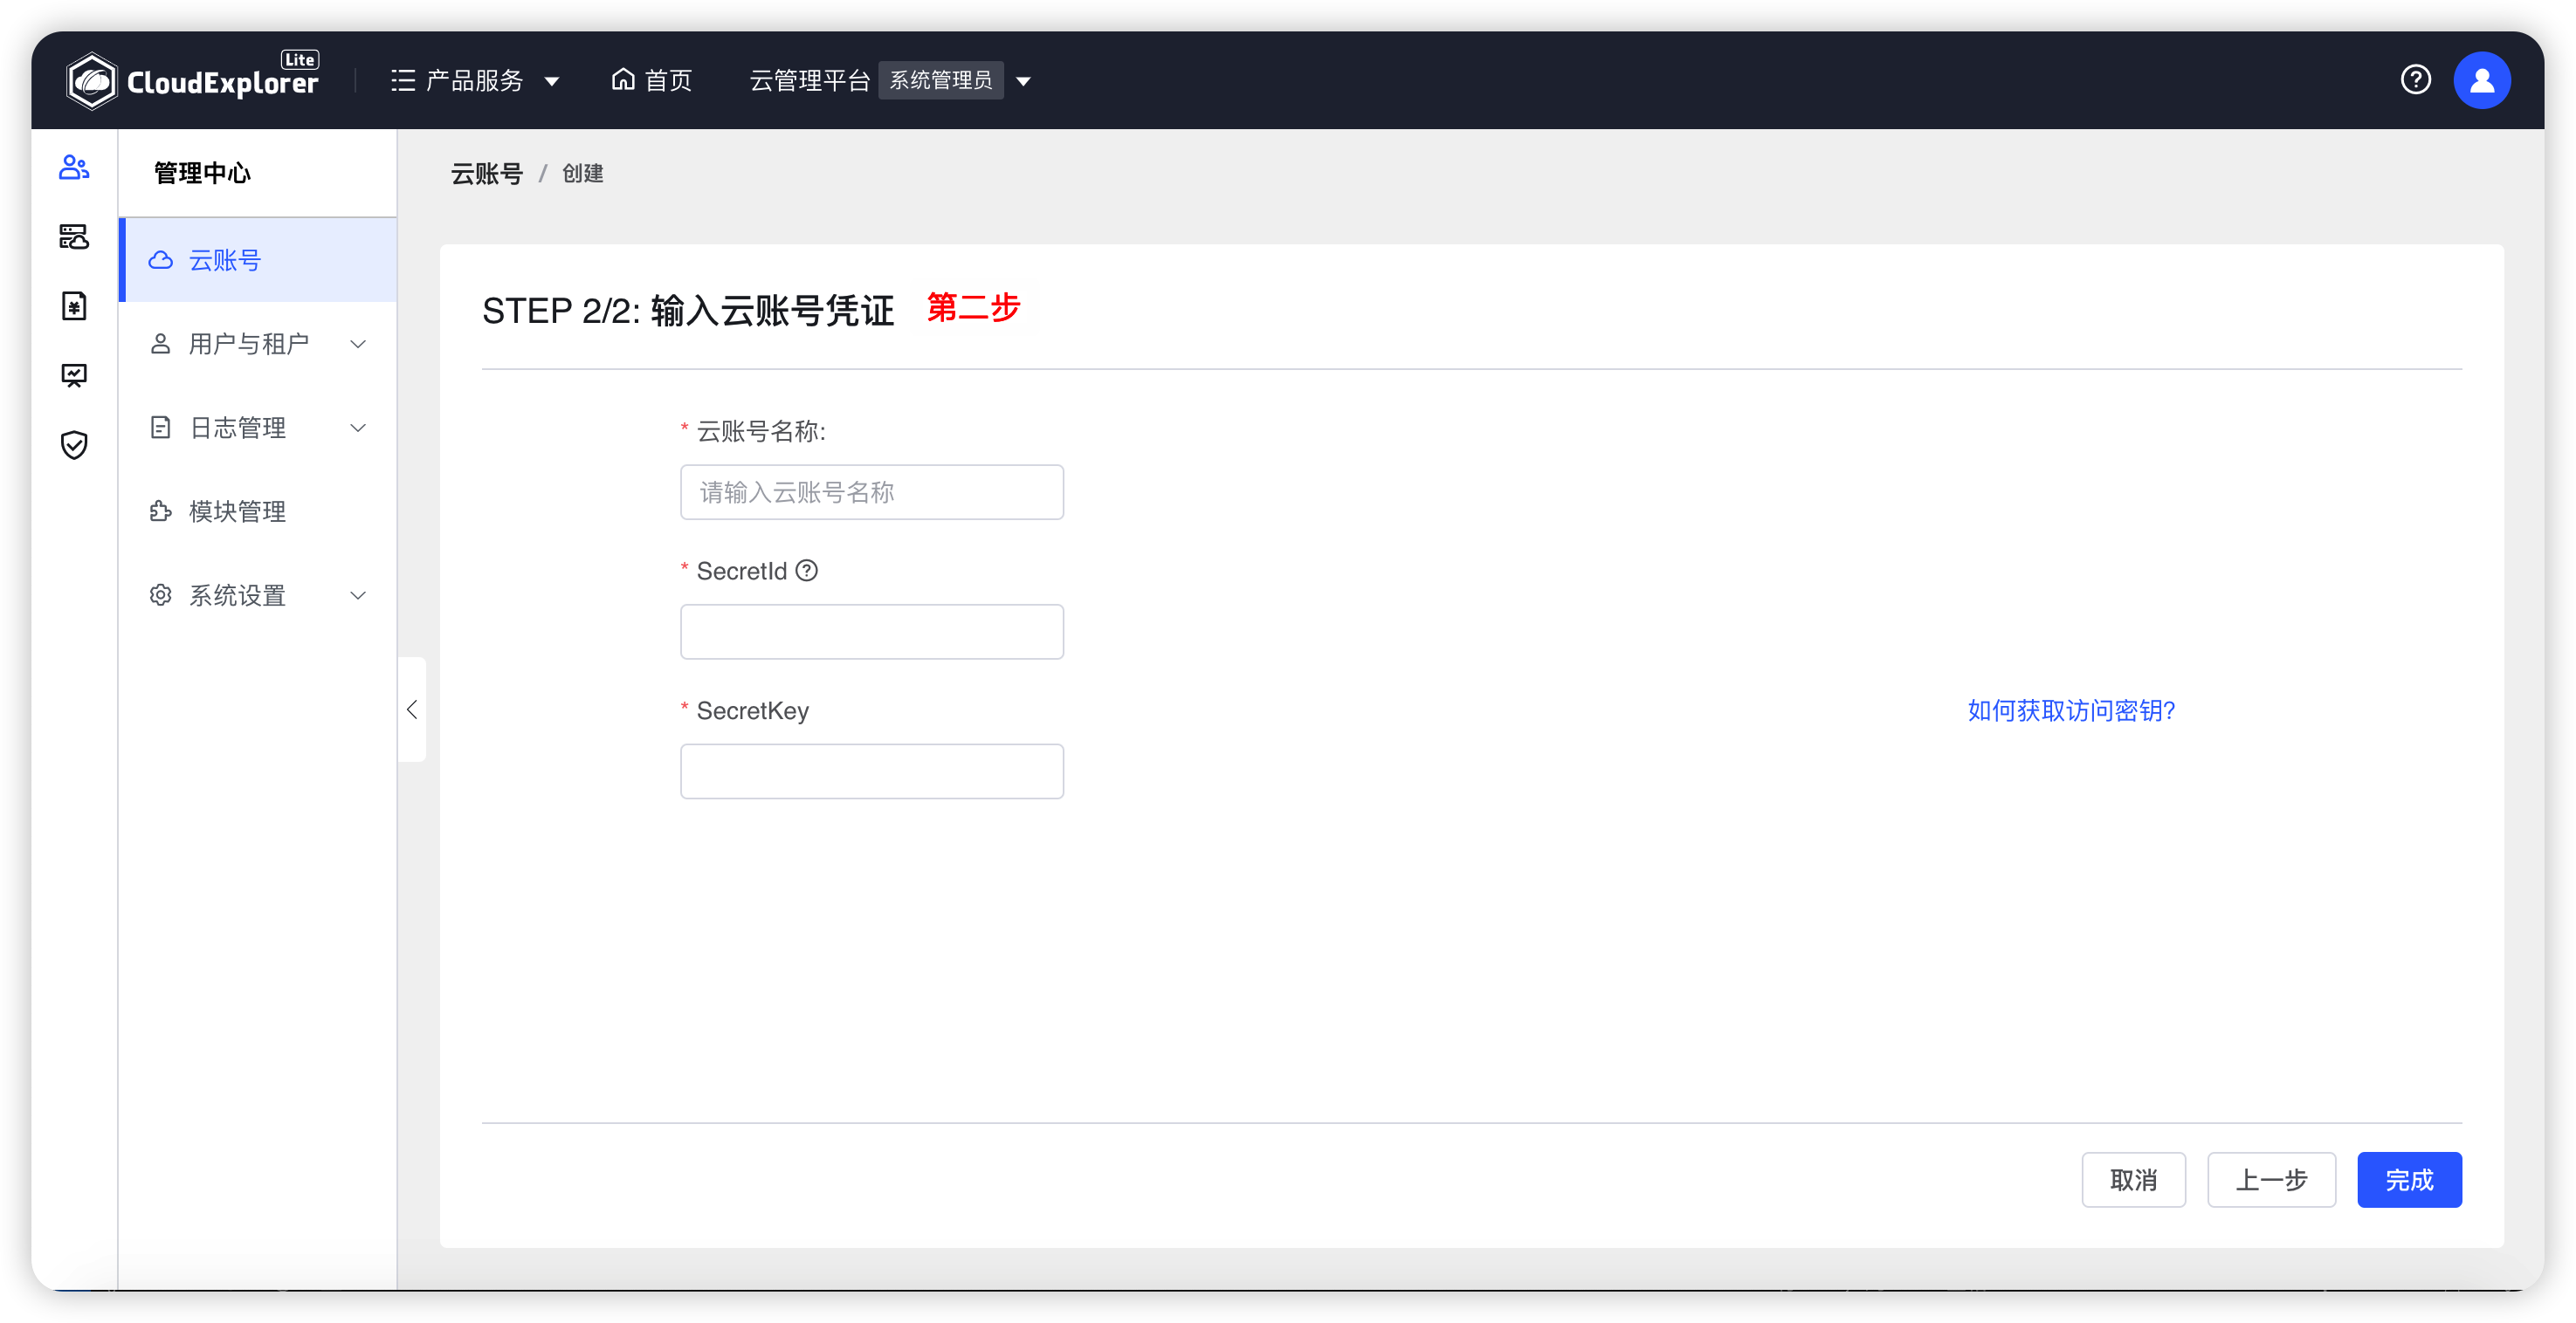2576x1323 pixels.
Task: Select the server management icon in rail
Action: click(x=74, y=236)
